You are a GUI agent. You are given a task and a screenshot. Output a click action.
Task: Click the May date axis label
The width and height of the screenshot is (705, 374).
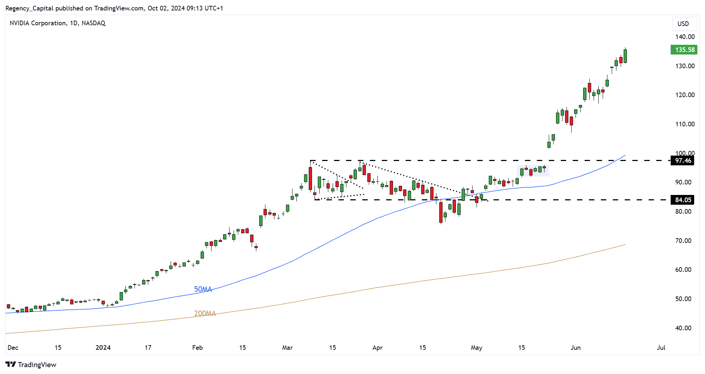(x=477, y=348)
